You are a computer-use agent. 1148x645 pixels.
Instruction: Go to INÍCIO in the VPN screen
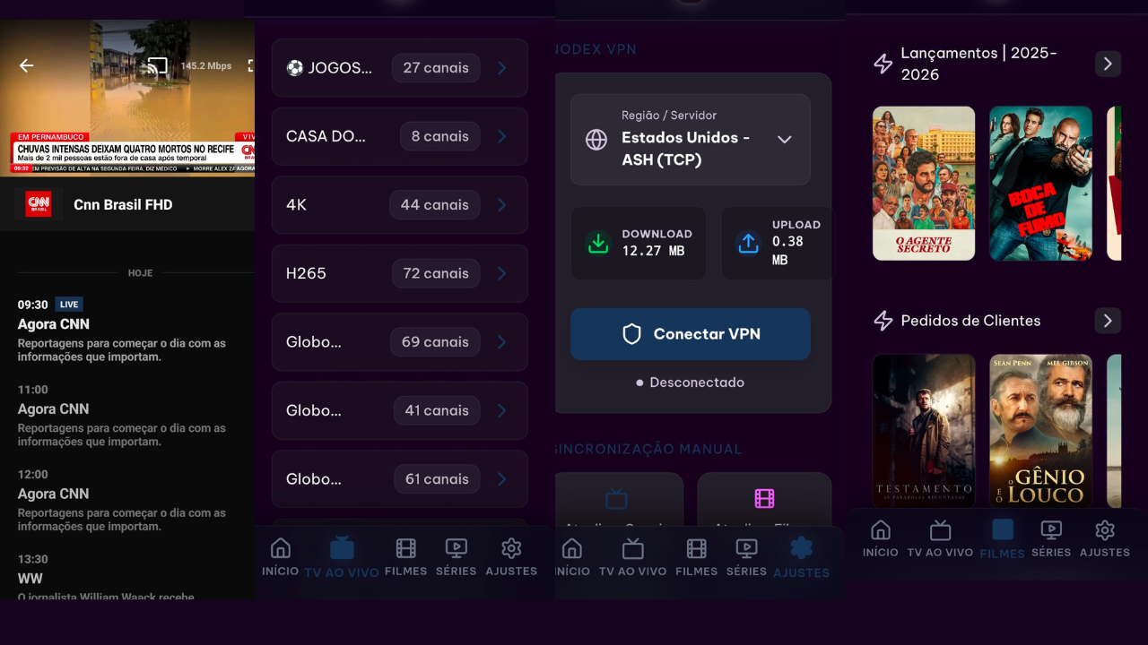(x=572, y=556)
